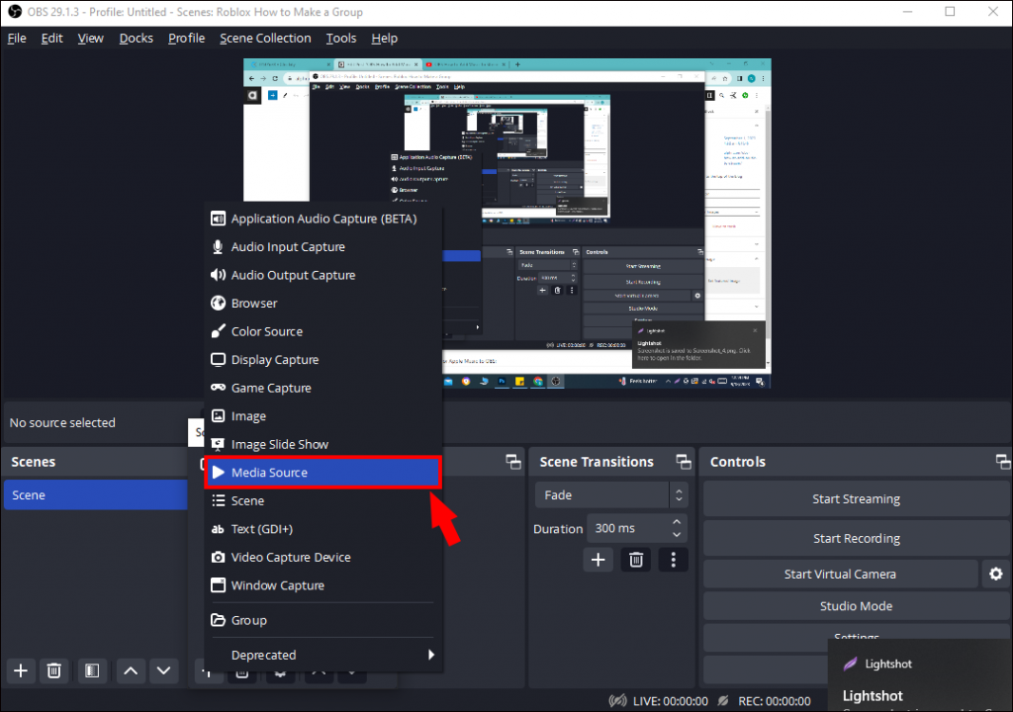Move the selected scene up

[130, 670]
